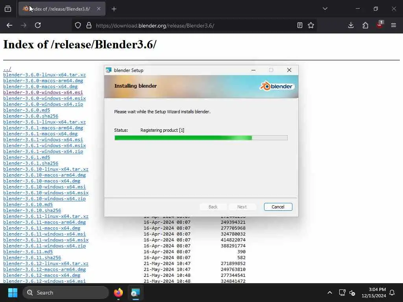
Task: Download blender-3.6.11-macos-arm64.dmg
Action: pyautogui.click(x=44, y=223)
